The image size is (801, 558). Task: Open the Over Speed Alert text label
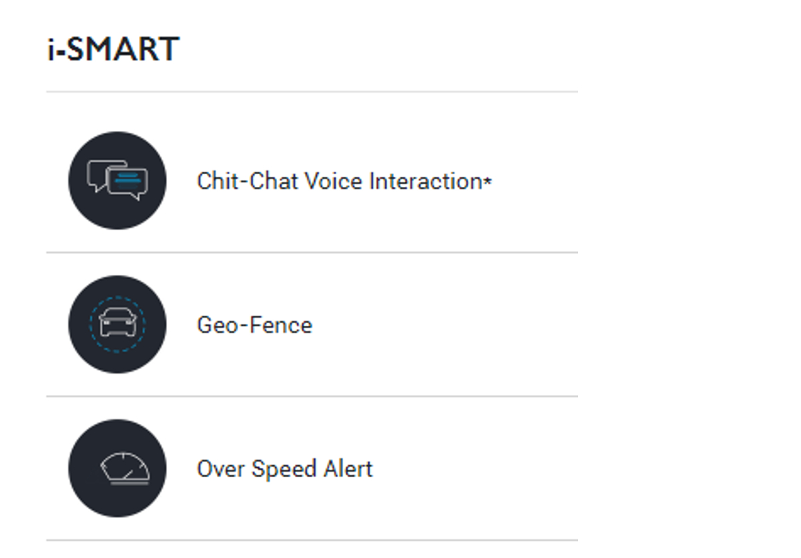tap(285, 469)
